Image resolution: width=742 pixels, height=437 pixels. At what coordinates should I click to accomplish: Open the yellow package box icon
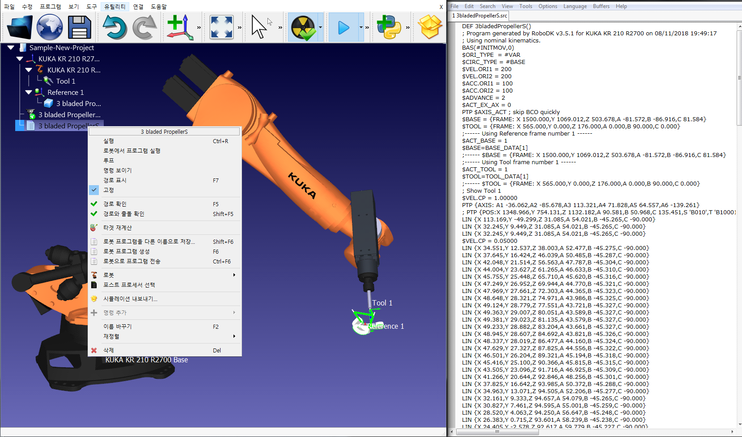[430, 27]
